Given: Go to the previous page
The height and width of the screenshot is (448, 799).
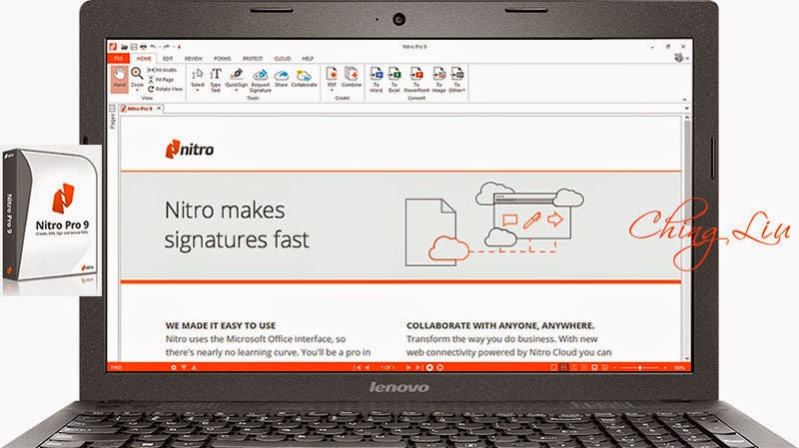Looking at the screenshot, I should [368, 367].
